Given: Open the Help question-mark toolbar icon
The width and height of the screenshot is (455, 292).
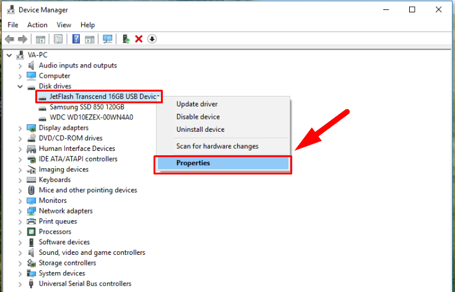Looking at the screenshot, I should click(76, 39).
